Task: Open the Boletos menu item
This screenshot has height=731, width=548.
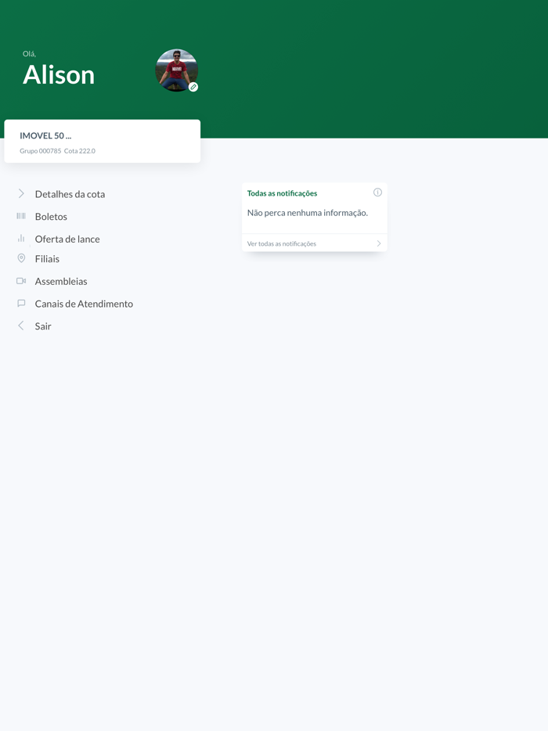Action: tap(51, 216)
